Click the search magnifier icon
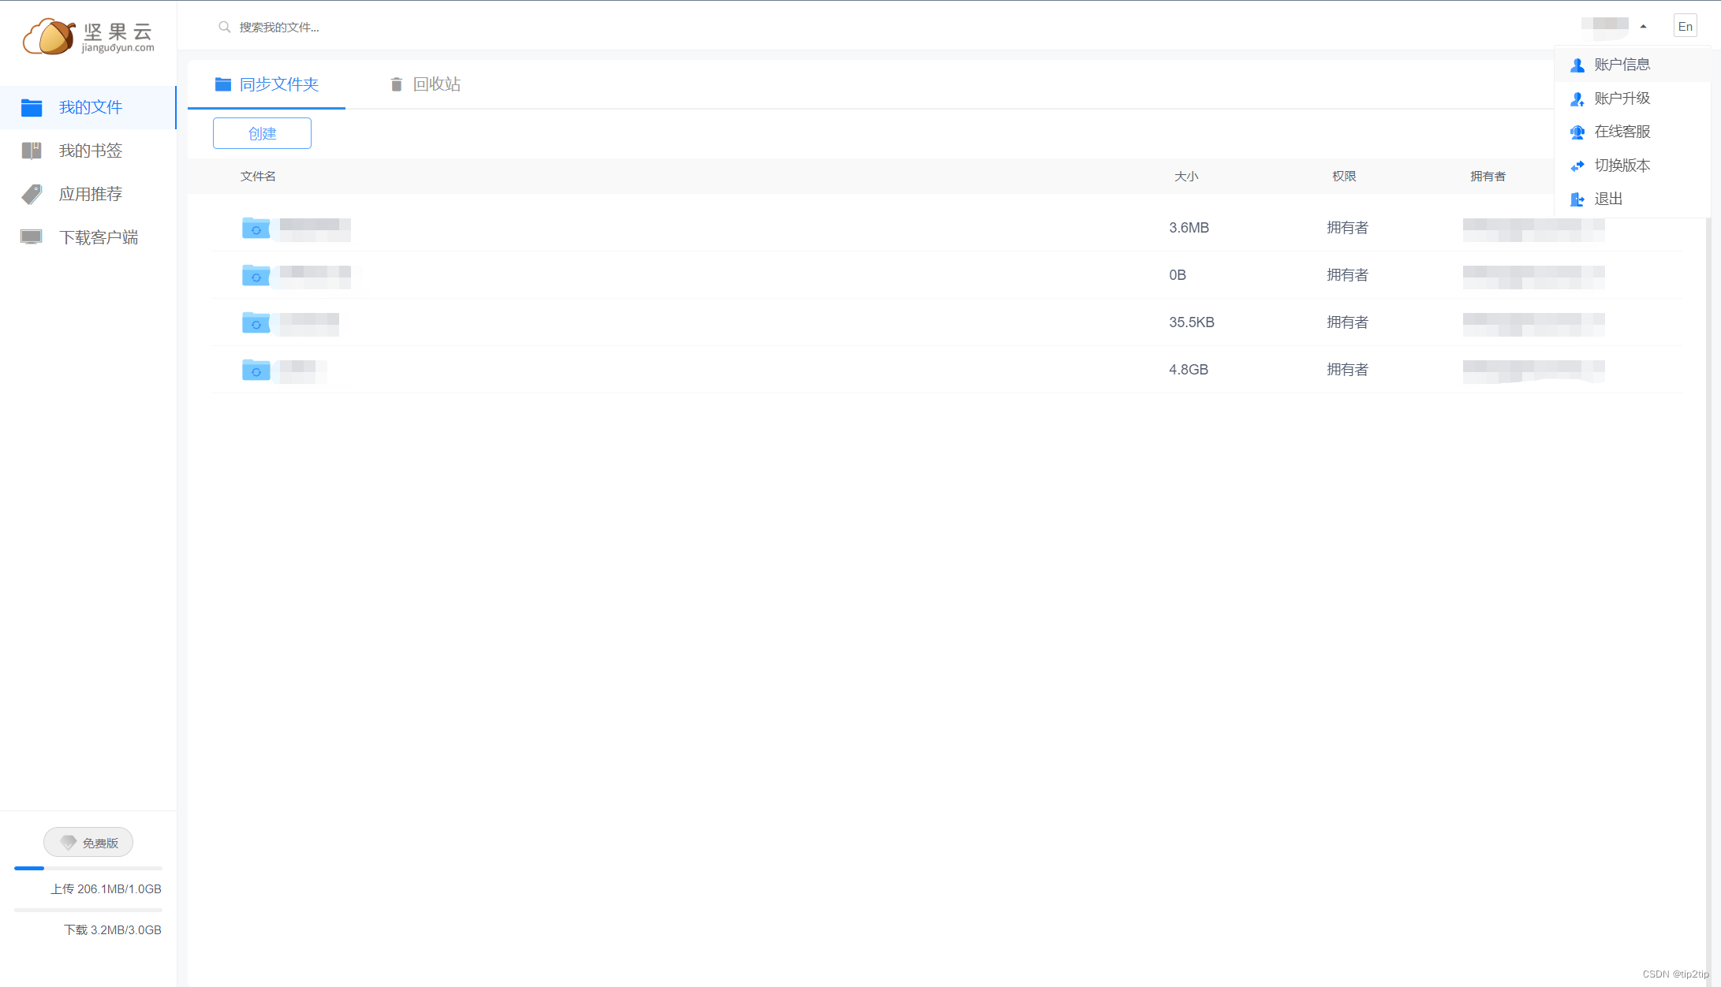The image size is (1721, 987). coord(225,27)
